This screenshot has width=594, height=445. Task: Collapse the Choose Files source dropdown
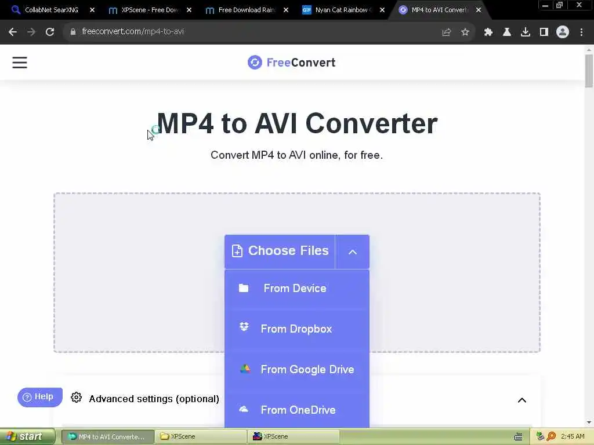[x=352, y=251]
